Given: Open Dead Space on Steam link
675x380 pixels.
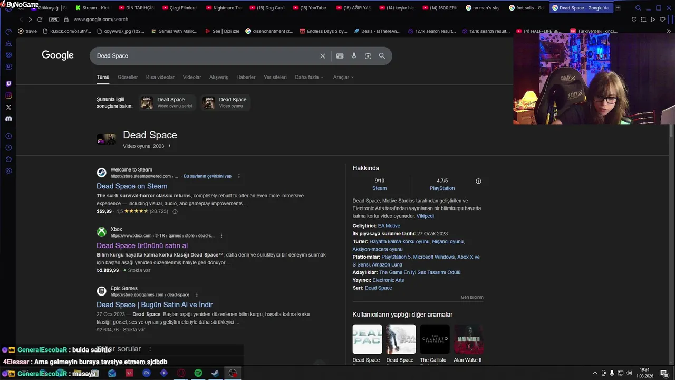Looking at the screenshot, I should coord(132,186).
